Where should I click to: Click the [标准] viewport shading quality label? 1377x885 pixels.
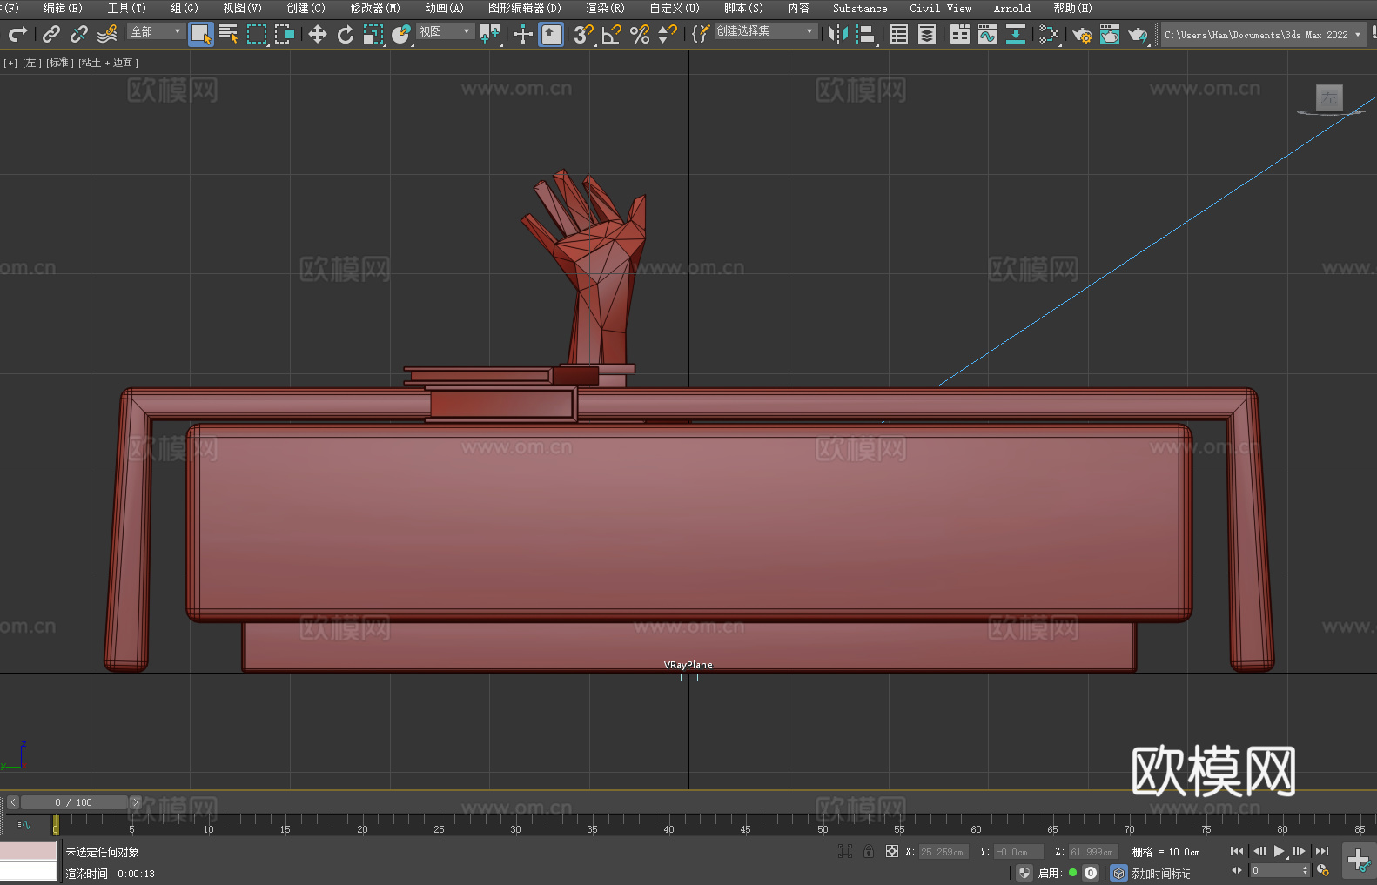tap(59, 63)
